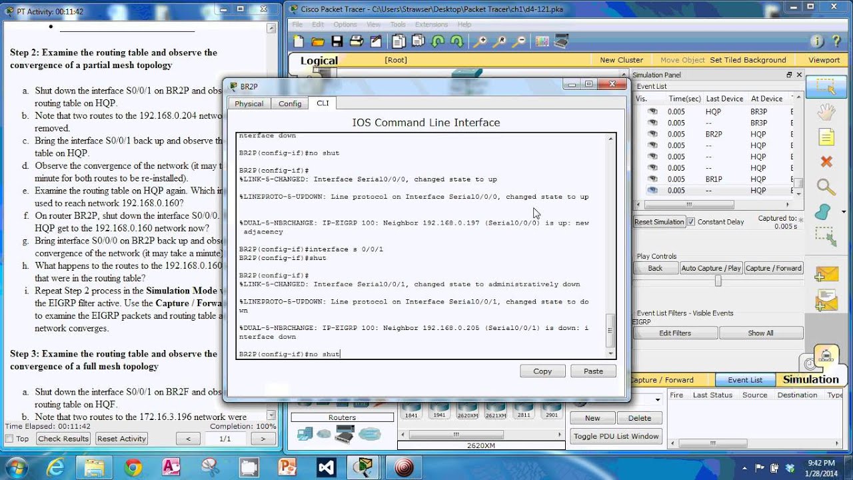Viewport: 853px width, 480px height.
Task: Toggle the Top checkbox in PT Activity window
Action: (9, 439)
